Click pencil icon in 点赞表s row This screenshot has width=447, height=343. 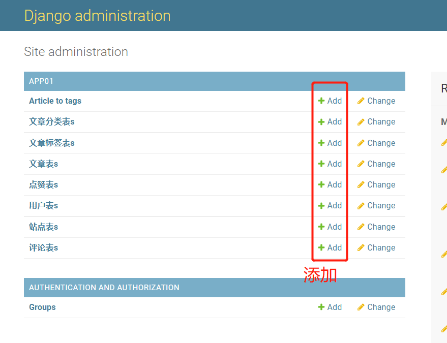pyautogui.click(x=361, y=184)
